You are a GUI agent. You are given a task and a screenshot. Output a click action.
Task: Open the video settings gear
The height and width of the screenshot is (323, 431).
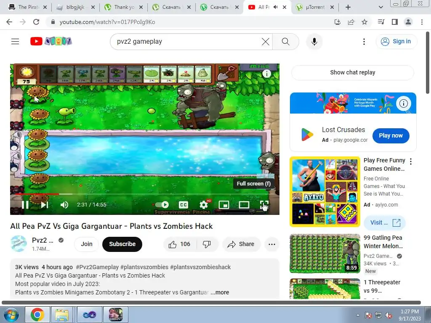204,205
